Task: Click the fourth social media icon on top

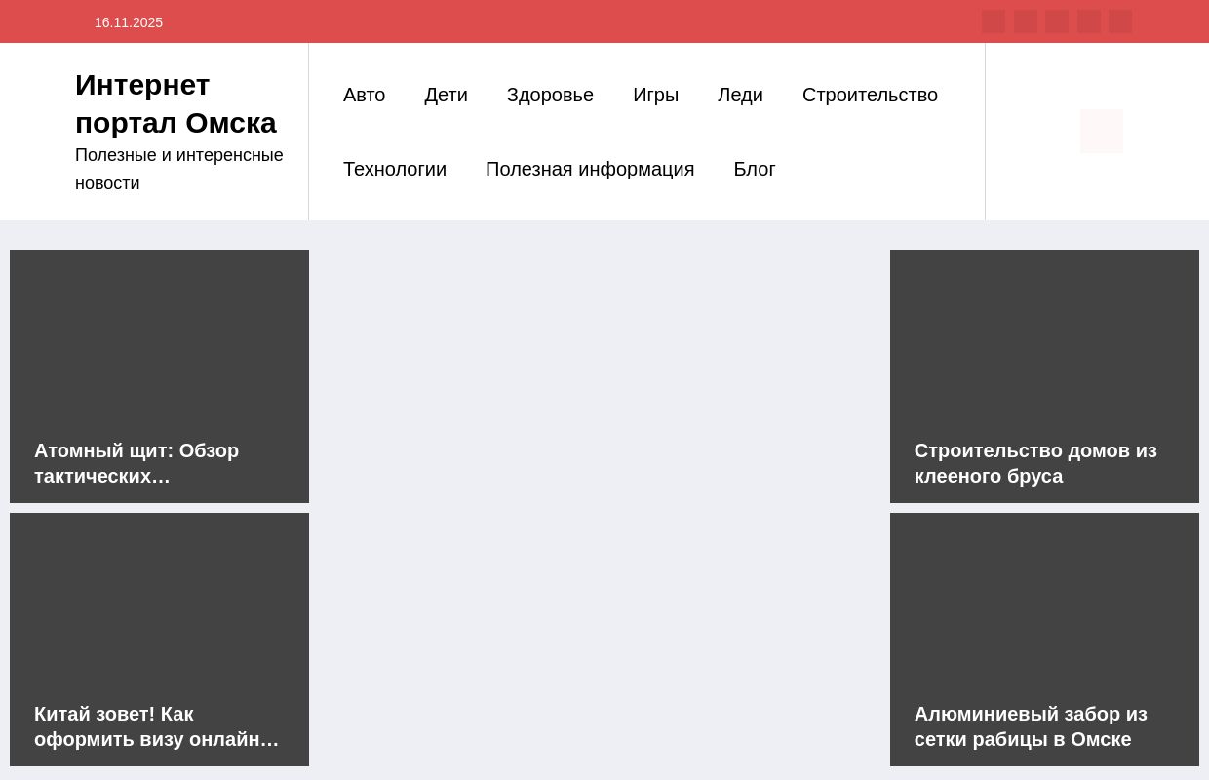Action: coord(1089,21)
